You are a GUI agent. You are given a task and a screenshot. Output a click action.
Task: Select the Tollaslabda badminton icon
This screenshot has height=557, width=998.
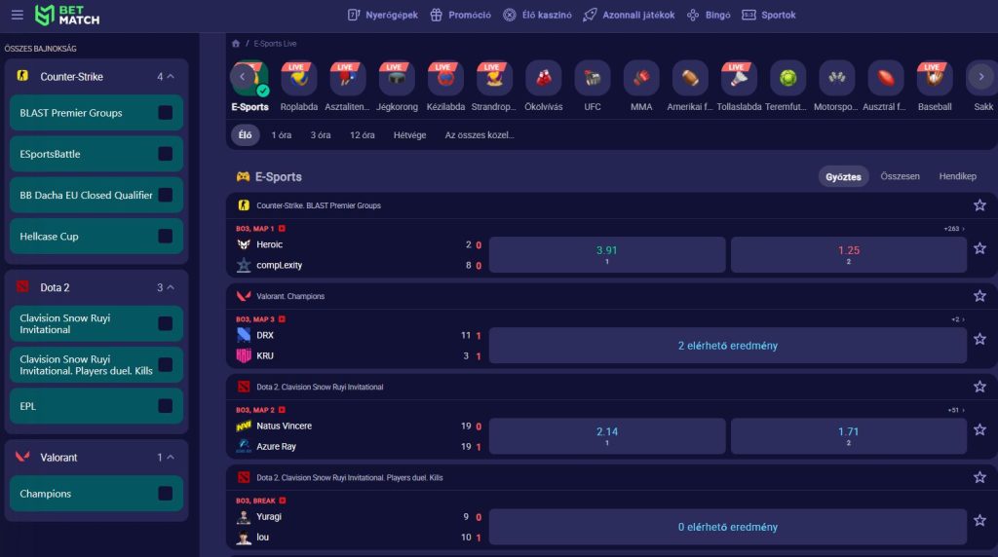739,78
